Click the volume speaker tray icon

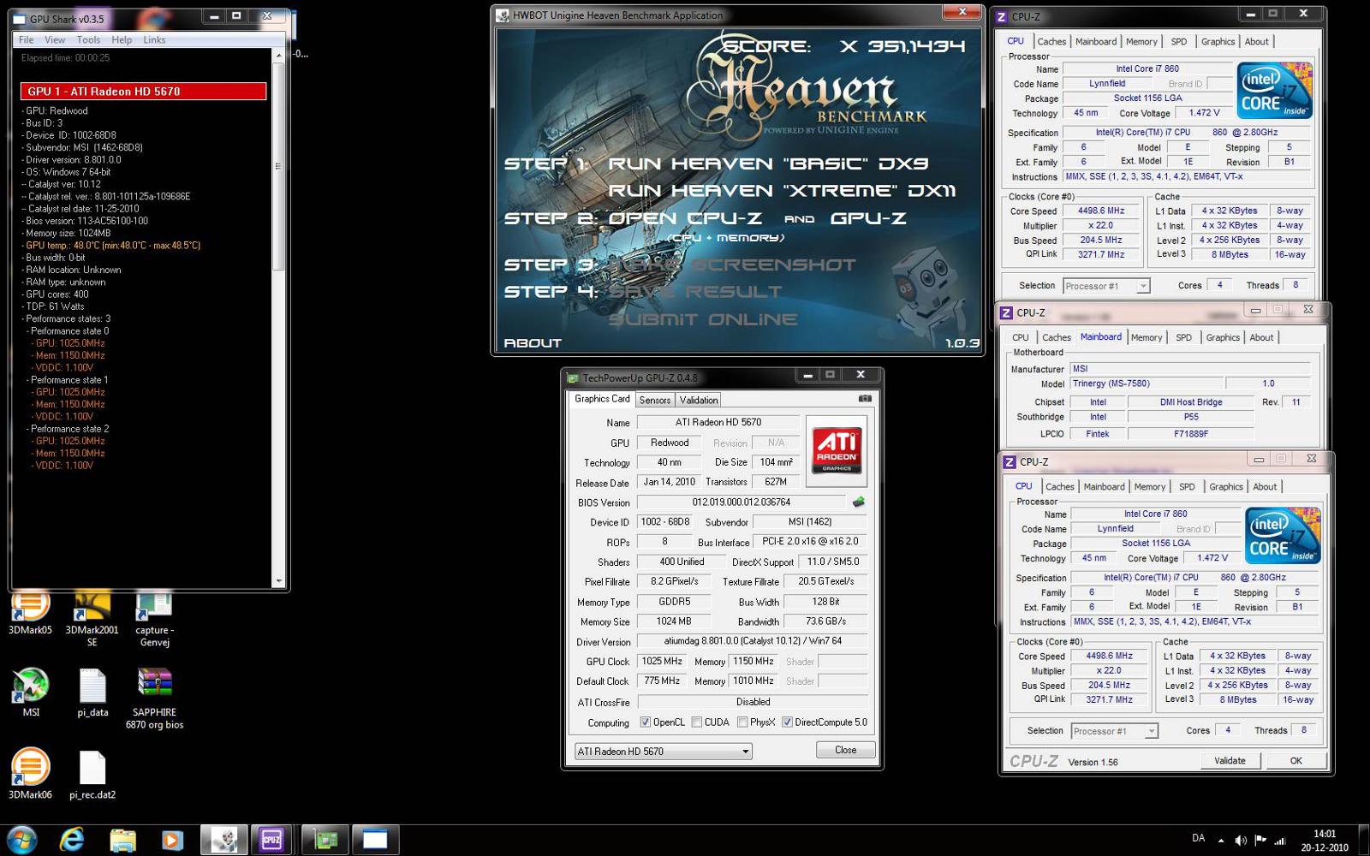pyautogui.click(x=1241, y=841)
